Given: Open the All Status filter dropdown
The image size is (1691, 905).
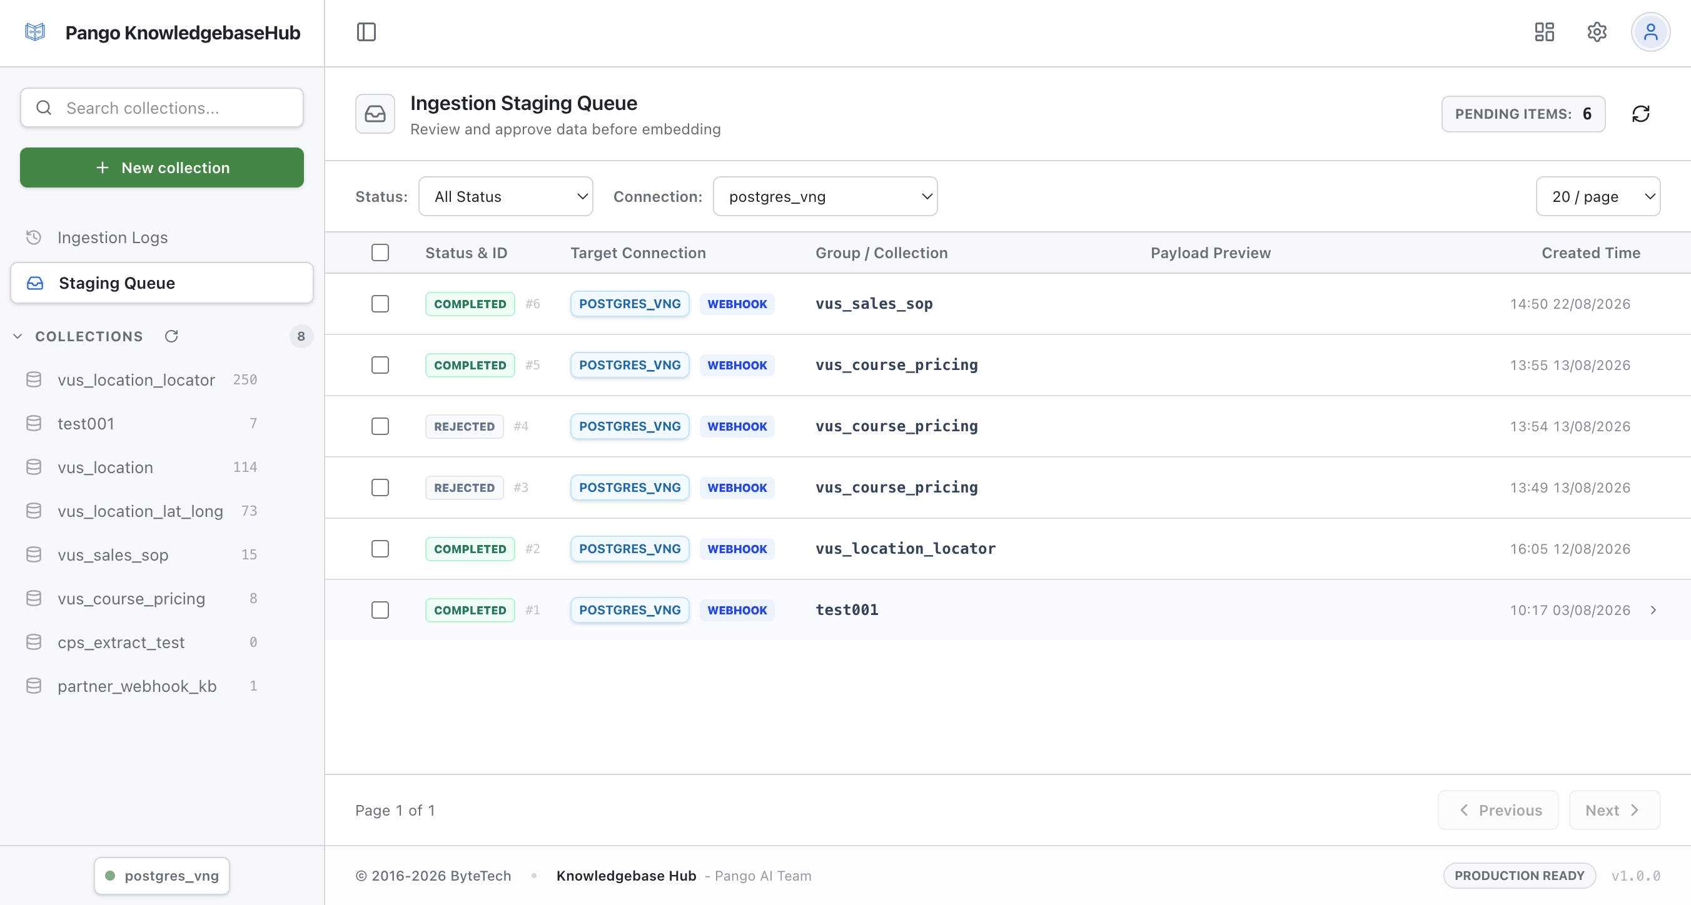Looking at the screenshot, I should [505, 196].
